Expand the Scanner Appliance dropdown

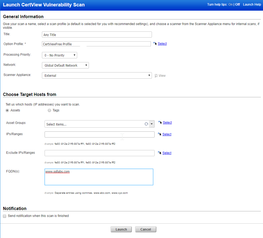click(x=149, y=75)
